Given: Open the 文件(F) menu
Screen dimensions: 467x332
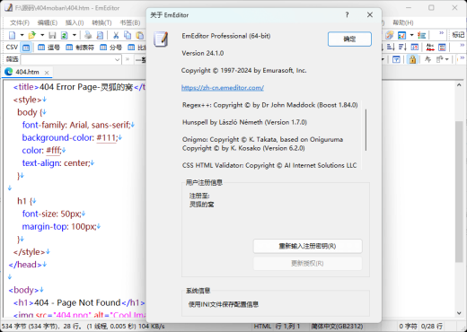Looking at the screenshot, I should tap(20, 22).
